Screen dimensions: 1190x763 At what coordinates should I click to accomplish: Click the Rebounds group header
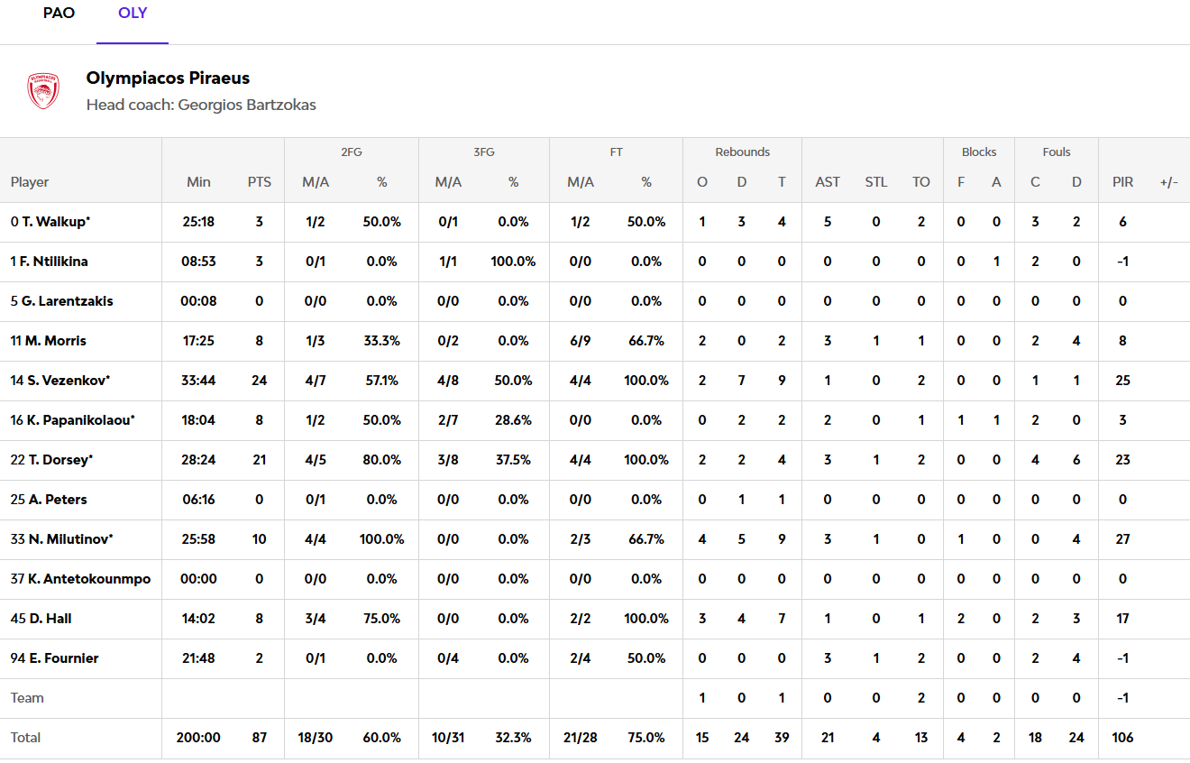(743, 152)
